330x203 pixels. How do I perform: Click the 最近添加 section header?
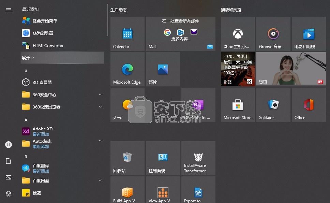30,10
